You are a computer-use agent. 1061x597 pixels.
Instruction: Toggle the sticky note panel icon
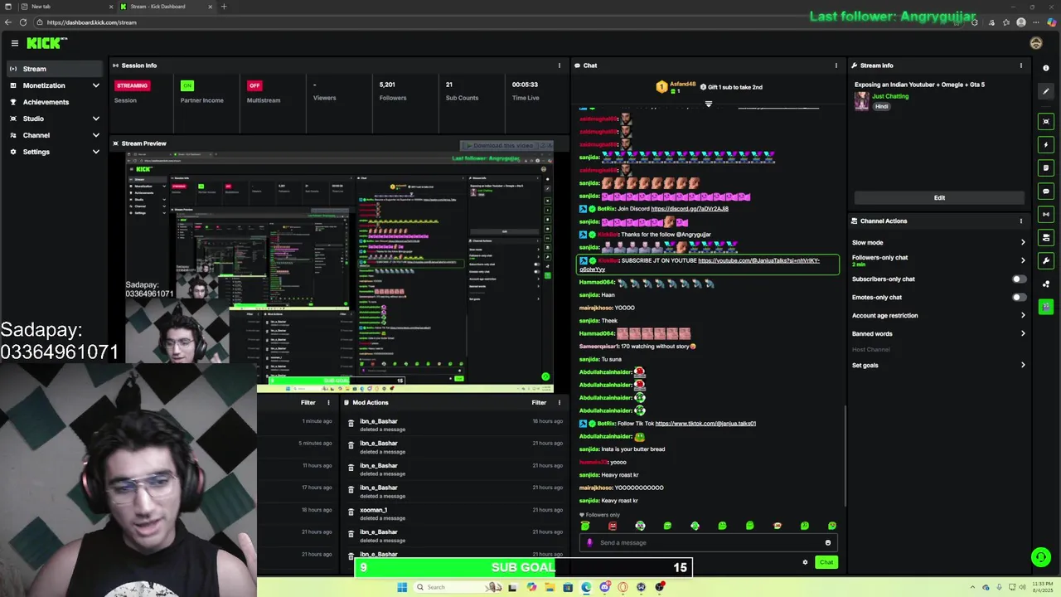click(x=1046, y=168)
